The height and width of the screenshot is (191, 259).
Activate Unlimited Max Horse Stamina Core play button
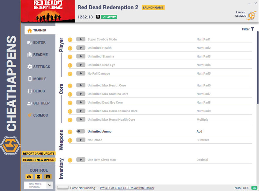(81, 111)
